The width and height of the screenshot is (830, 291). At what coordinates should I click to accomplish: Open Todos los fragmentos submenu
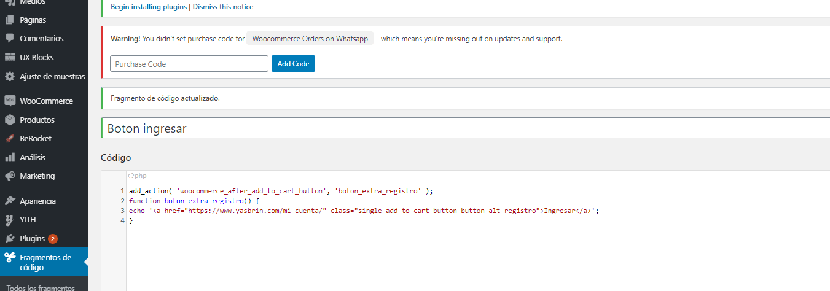[41, 287]
